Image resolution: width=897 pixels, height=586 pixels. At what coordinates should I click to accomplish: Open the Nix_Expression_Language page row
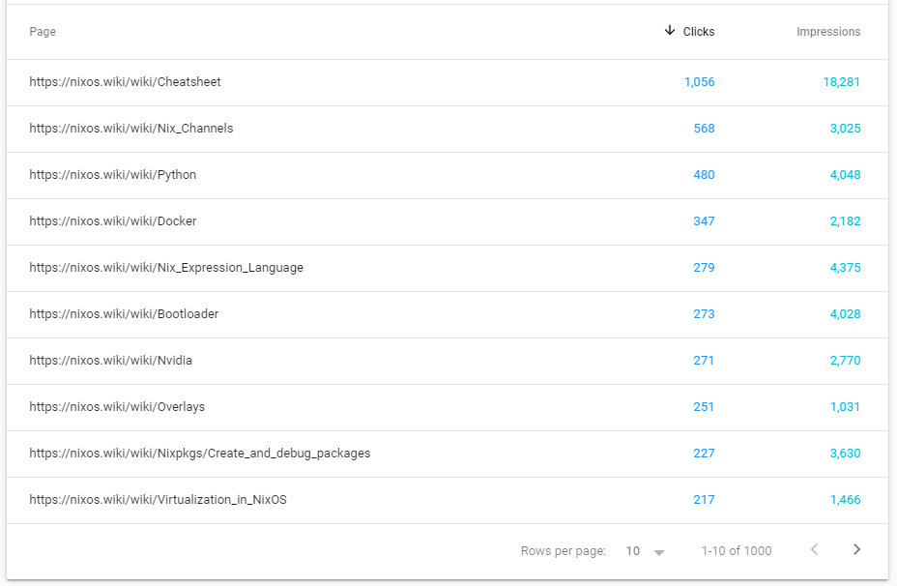tap(448, 268)
